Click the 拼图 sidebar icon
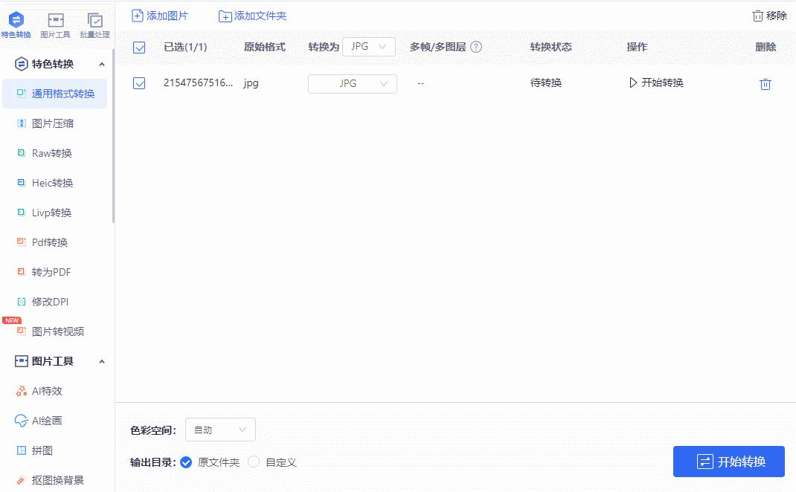Viewport: 796px width, 492px height. pos(22,450)
